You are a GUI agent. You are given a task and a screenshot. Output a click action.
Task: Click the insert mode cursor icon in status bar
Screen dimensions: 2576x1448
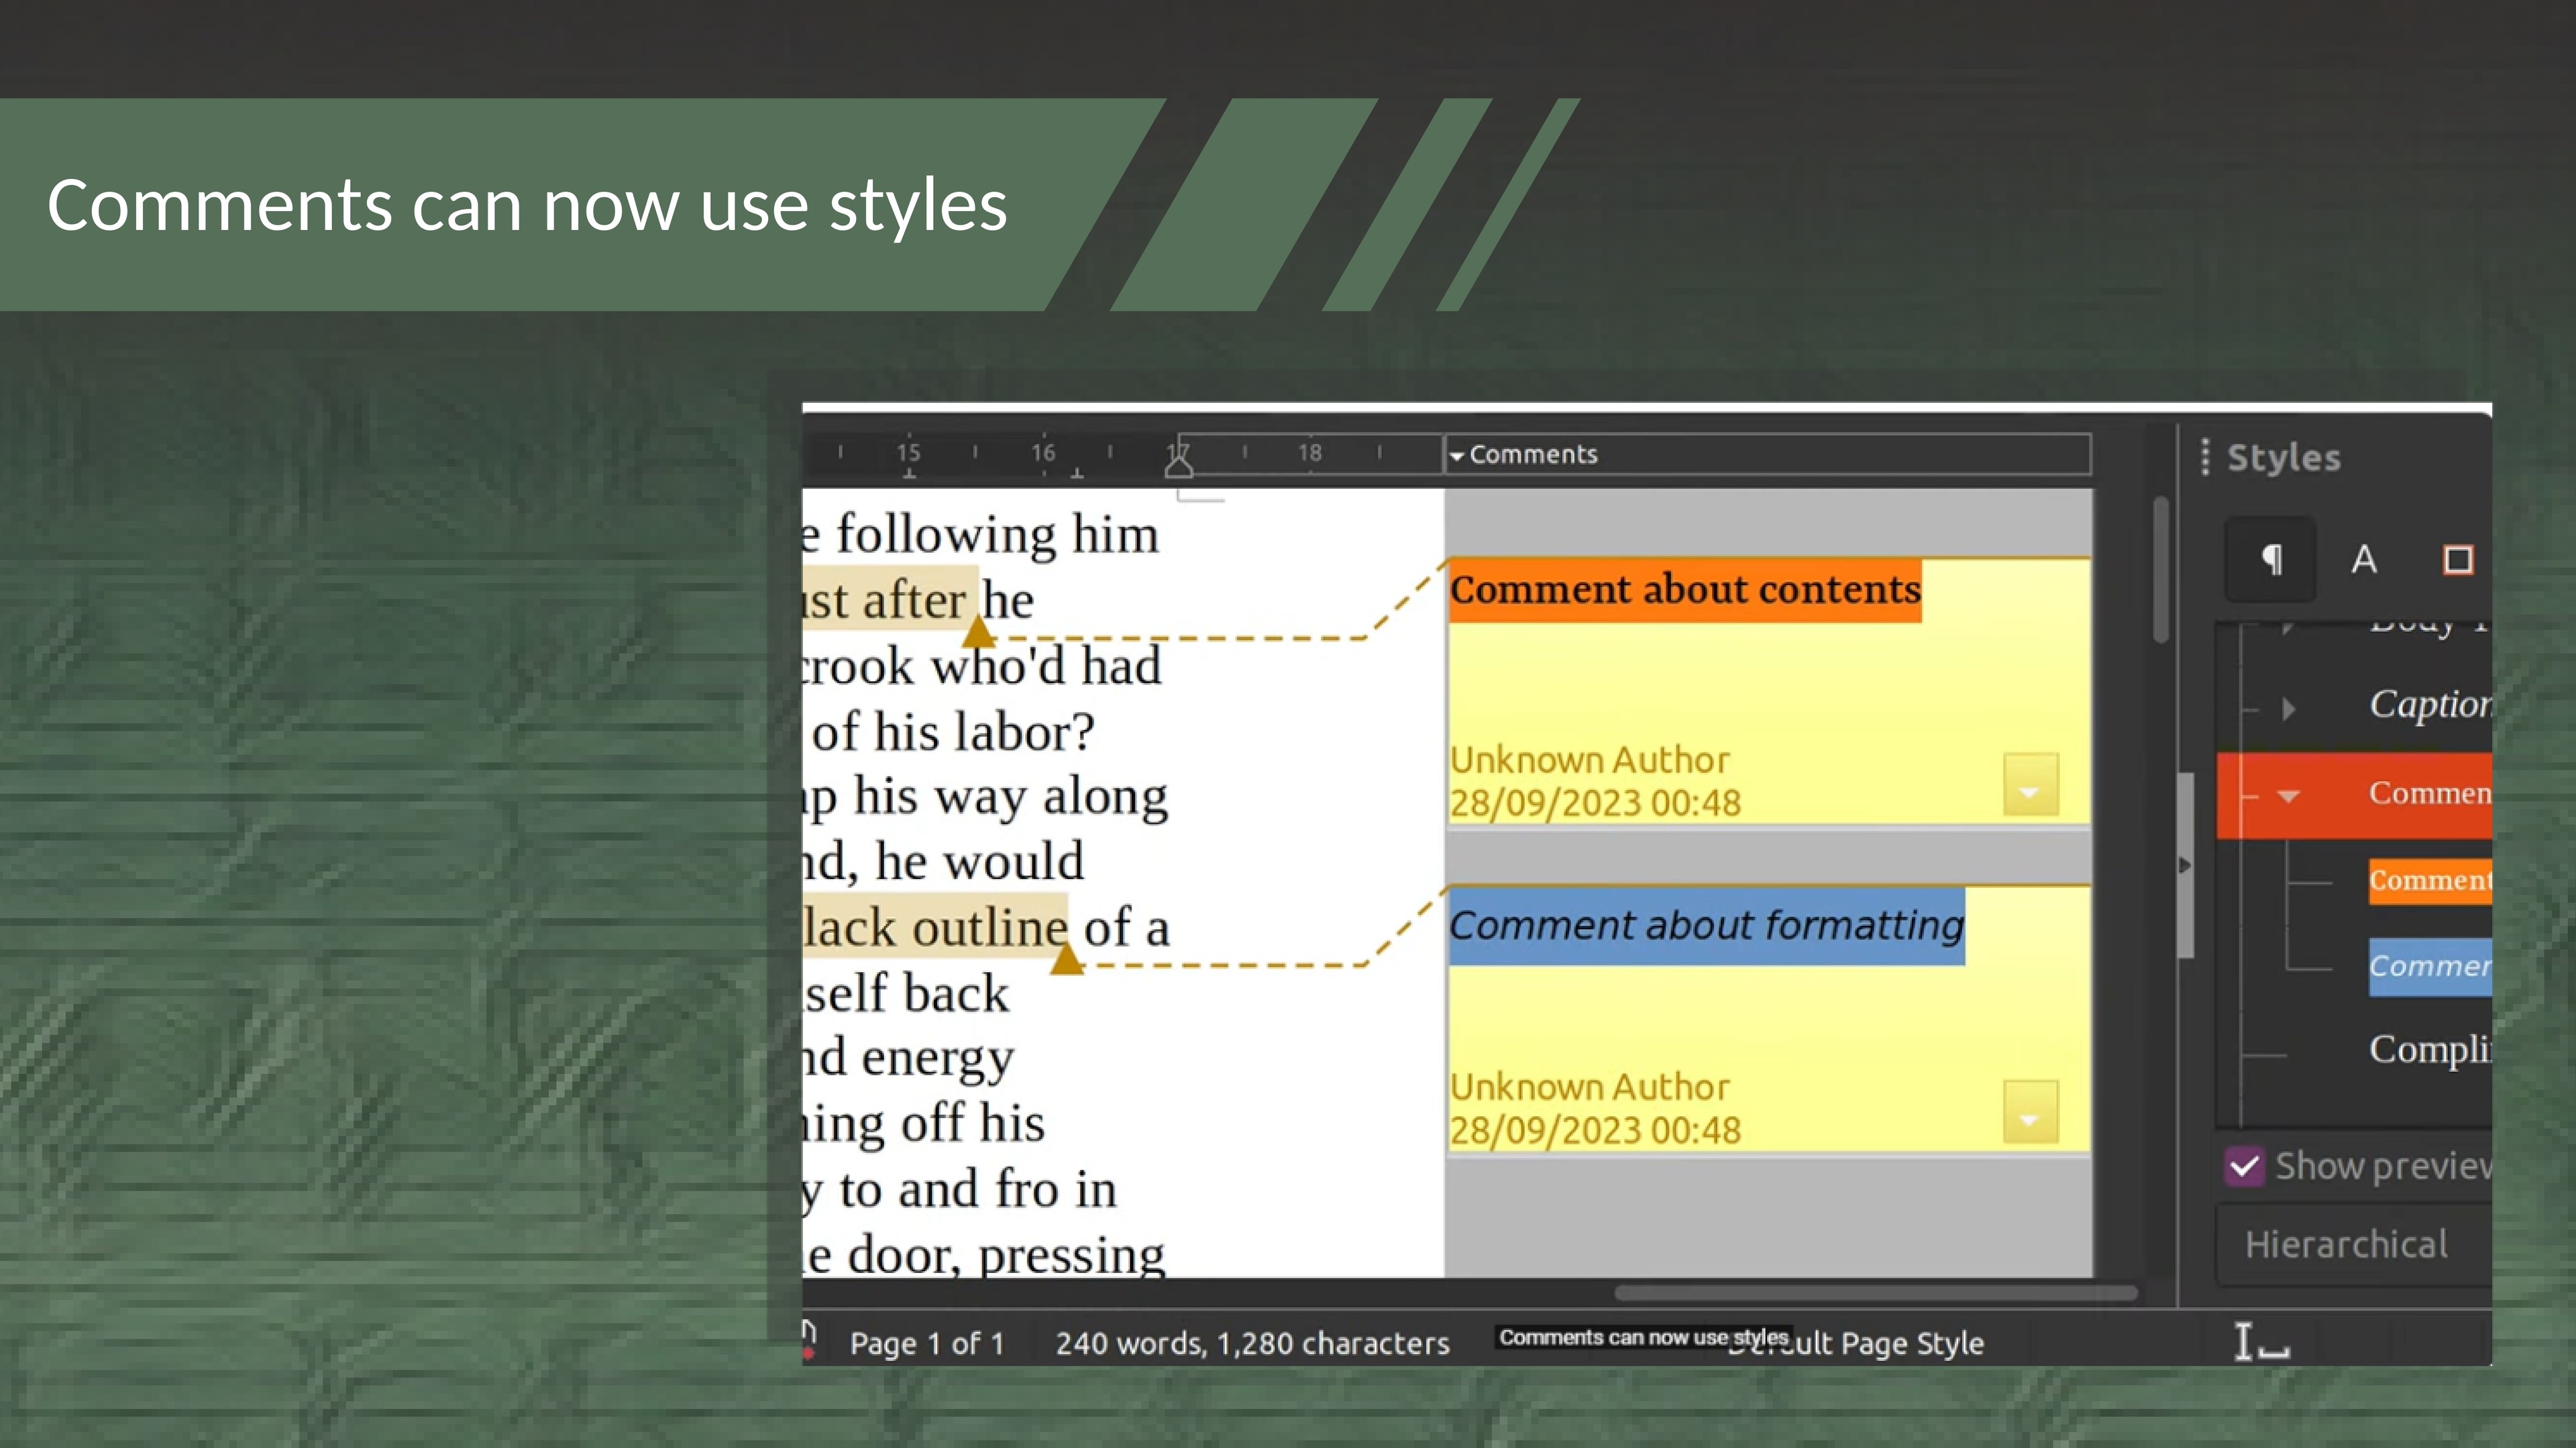coord(2261,1342)
